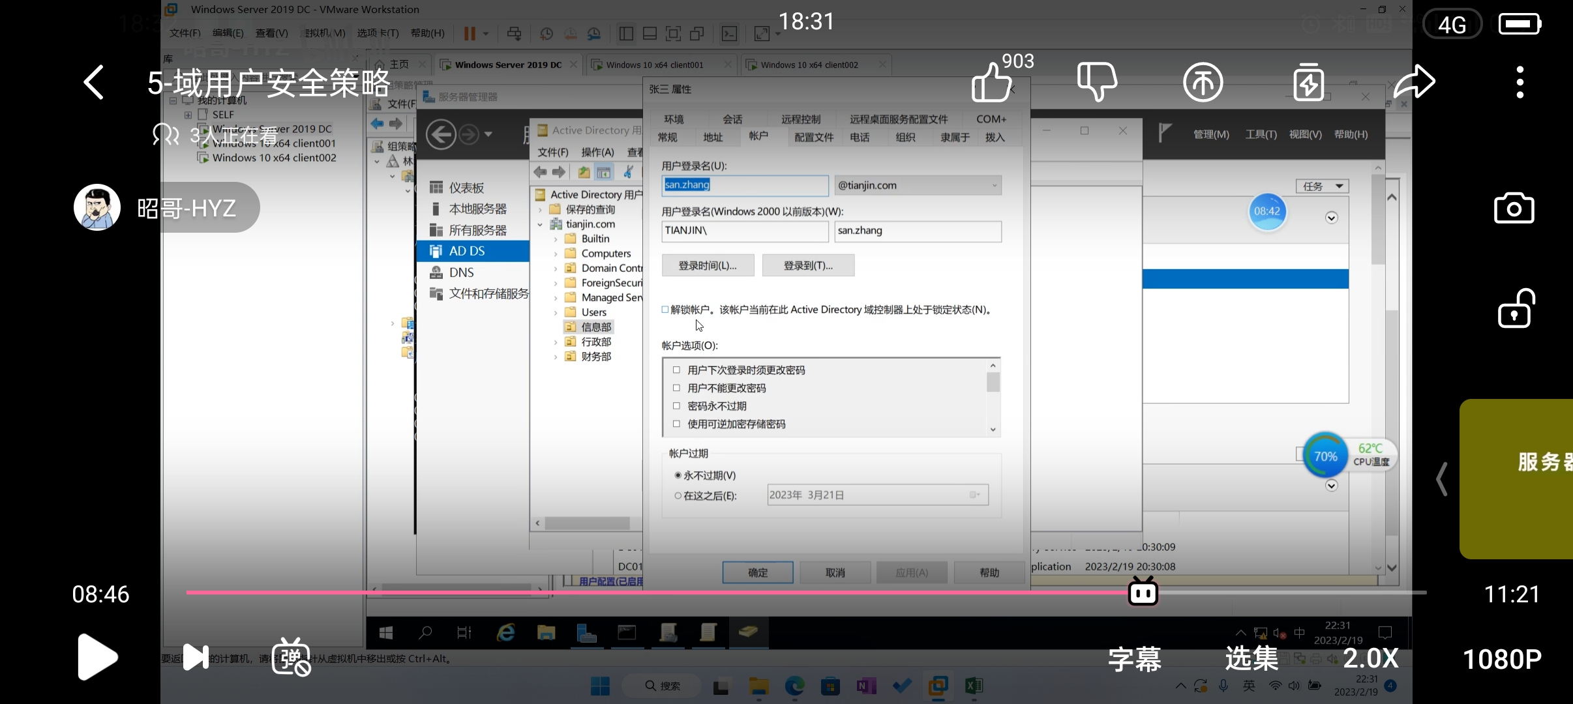This screenshot has width=1573, height=704.
Task: Click 取消 button in properties dialog
Action: [835, 572]
